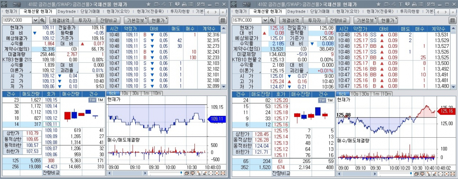The height and width of the screenshot is (179, 458).
Task: Click the link chain icon in right window
Action: [x=393, y=4]
